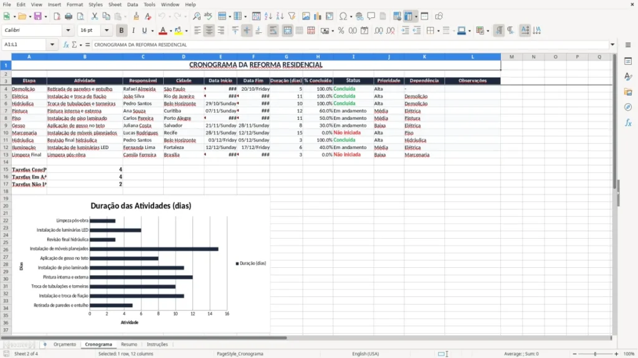The image size is (638, 358).
Task: Open the Sheet menu
Action: pos(115,4)
